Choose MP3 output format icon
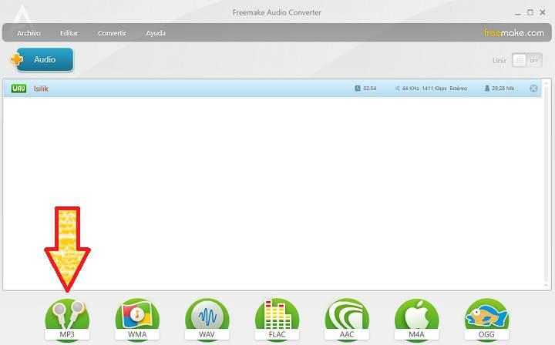This screenshot has height=345, width=555. tap(67, 317)
